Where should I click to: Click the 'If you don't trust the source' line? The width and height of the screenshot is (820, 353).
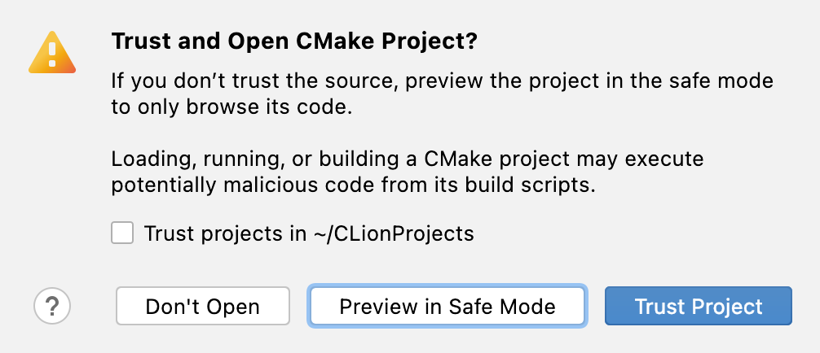tap(442, 82)
